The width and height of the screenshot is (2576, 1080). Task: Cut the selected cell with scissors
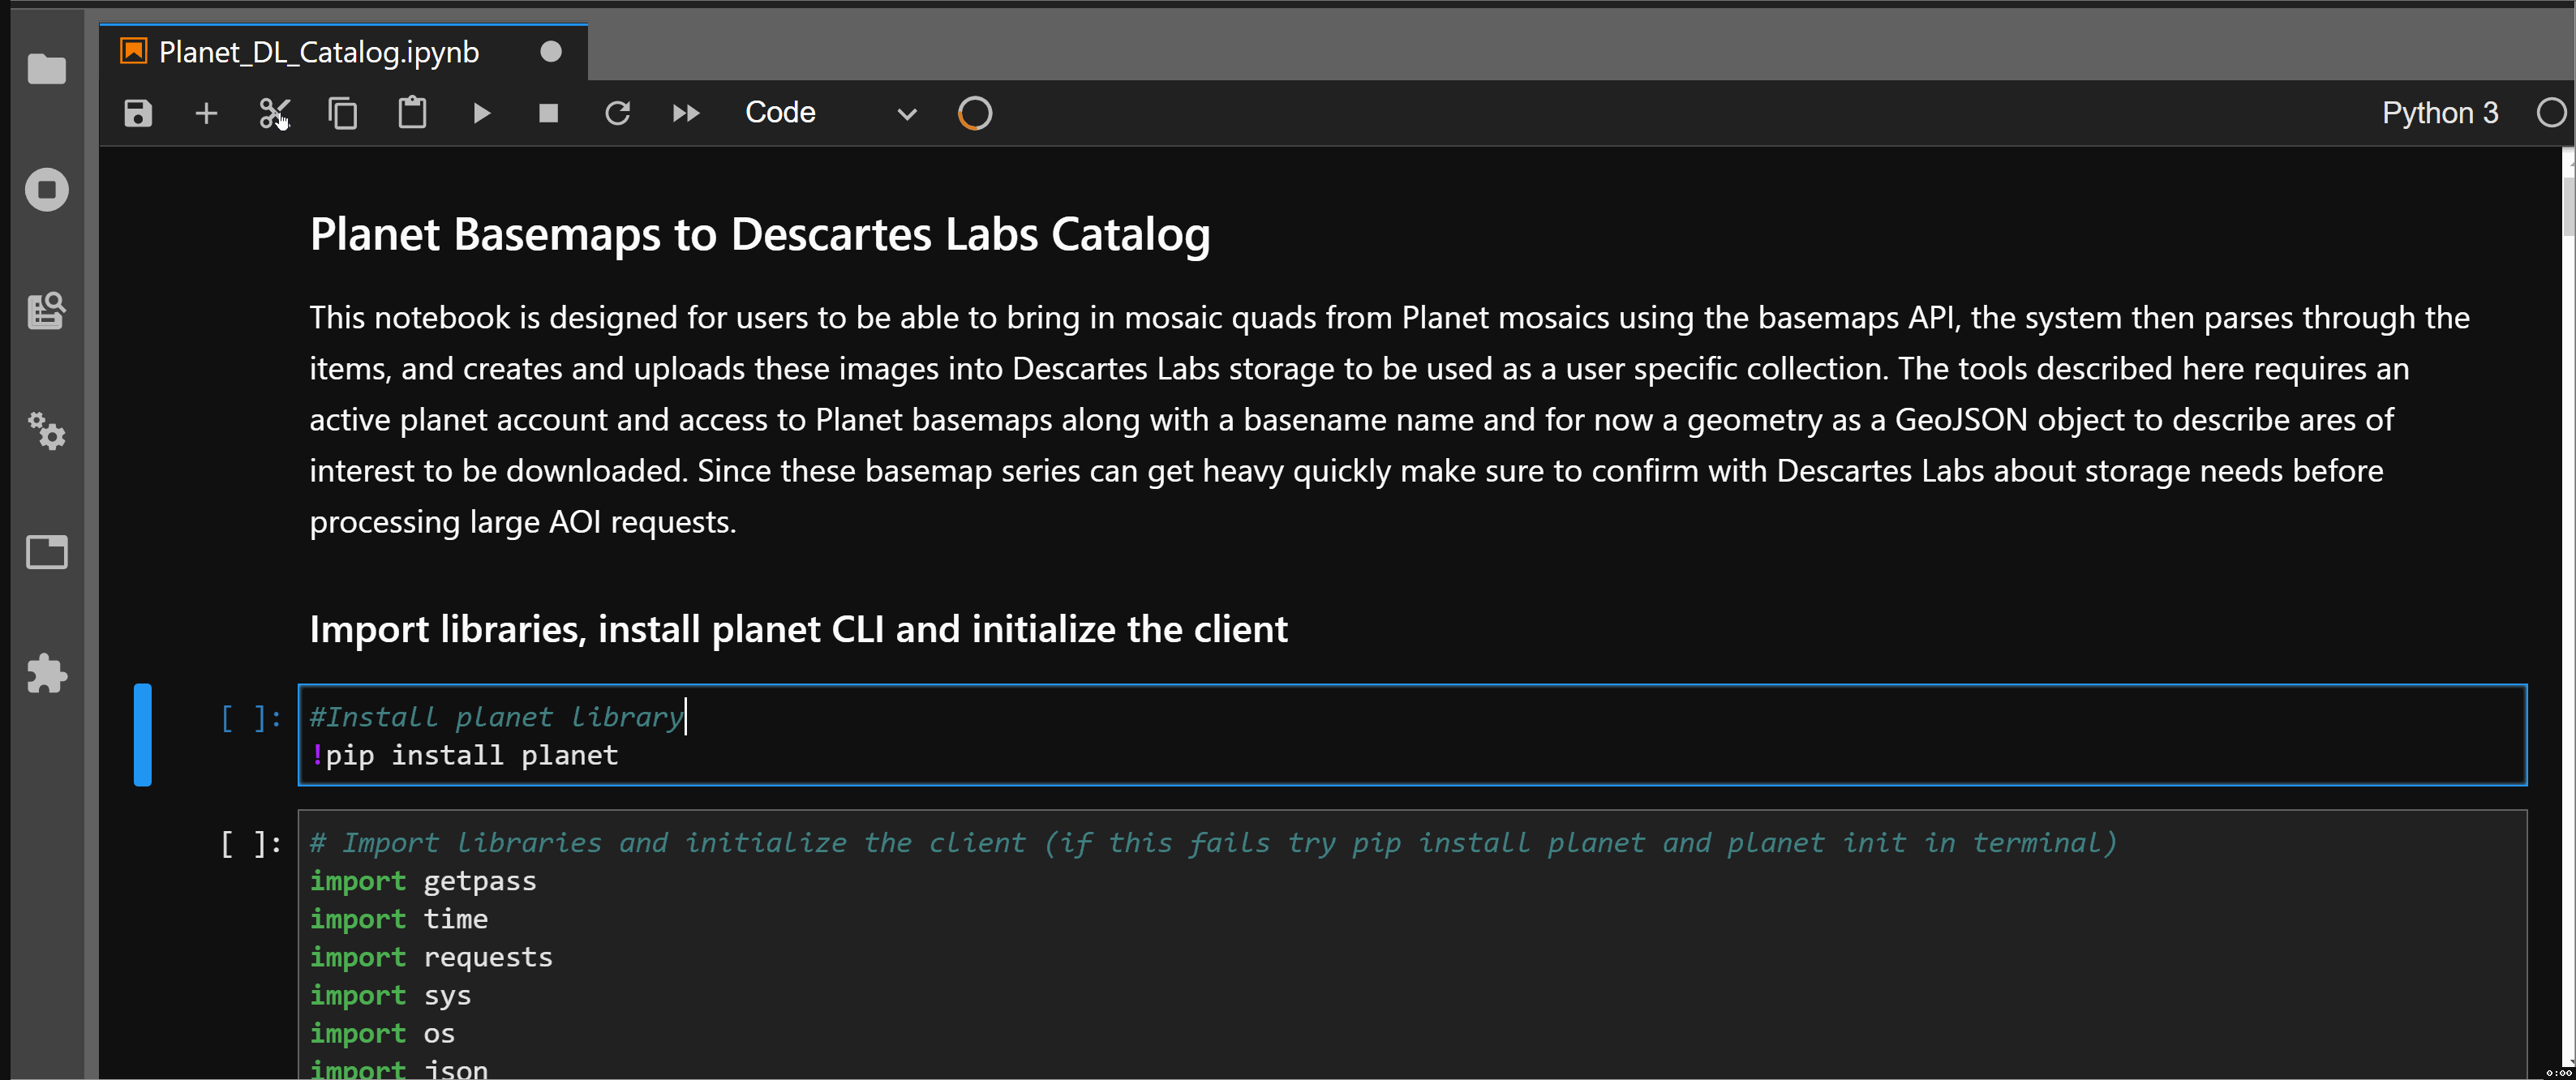point(274,113)
